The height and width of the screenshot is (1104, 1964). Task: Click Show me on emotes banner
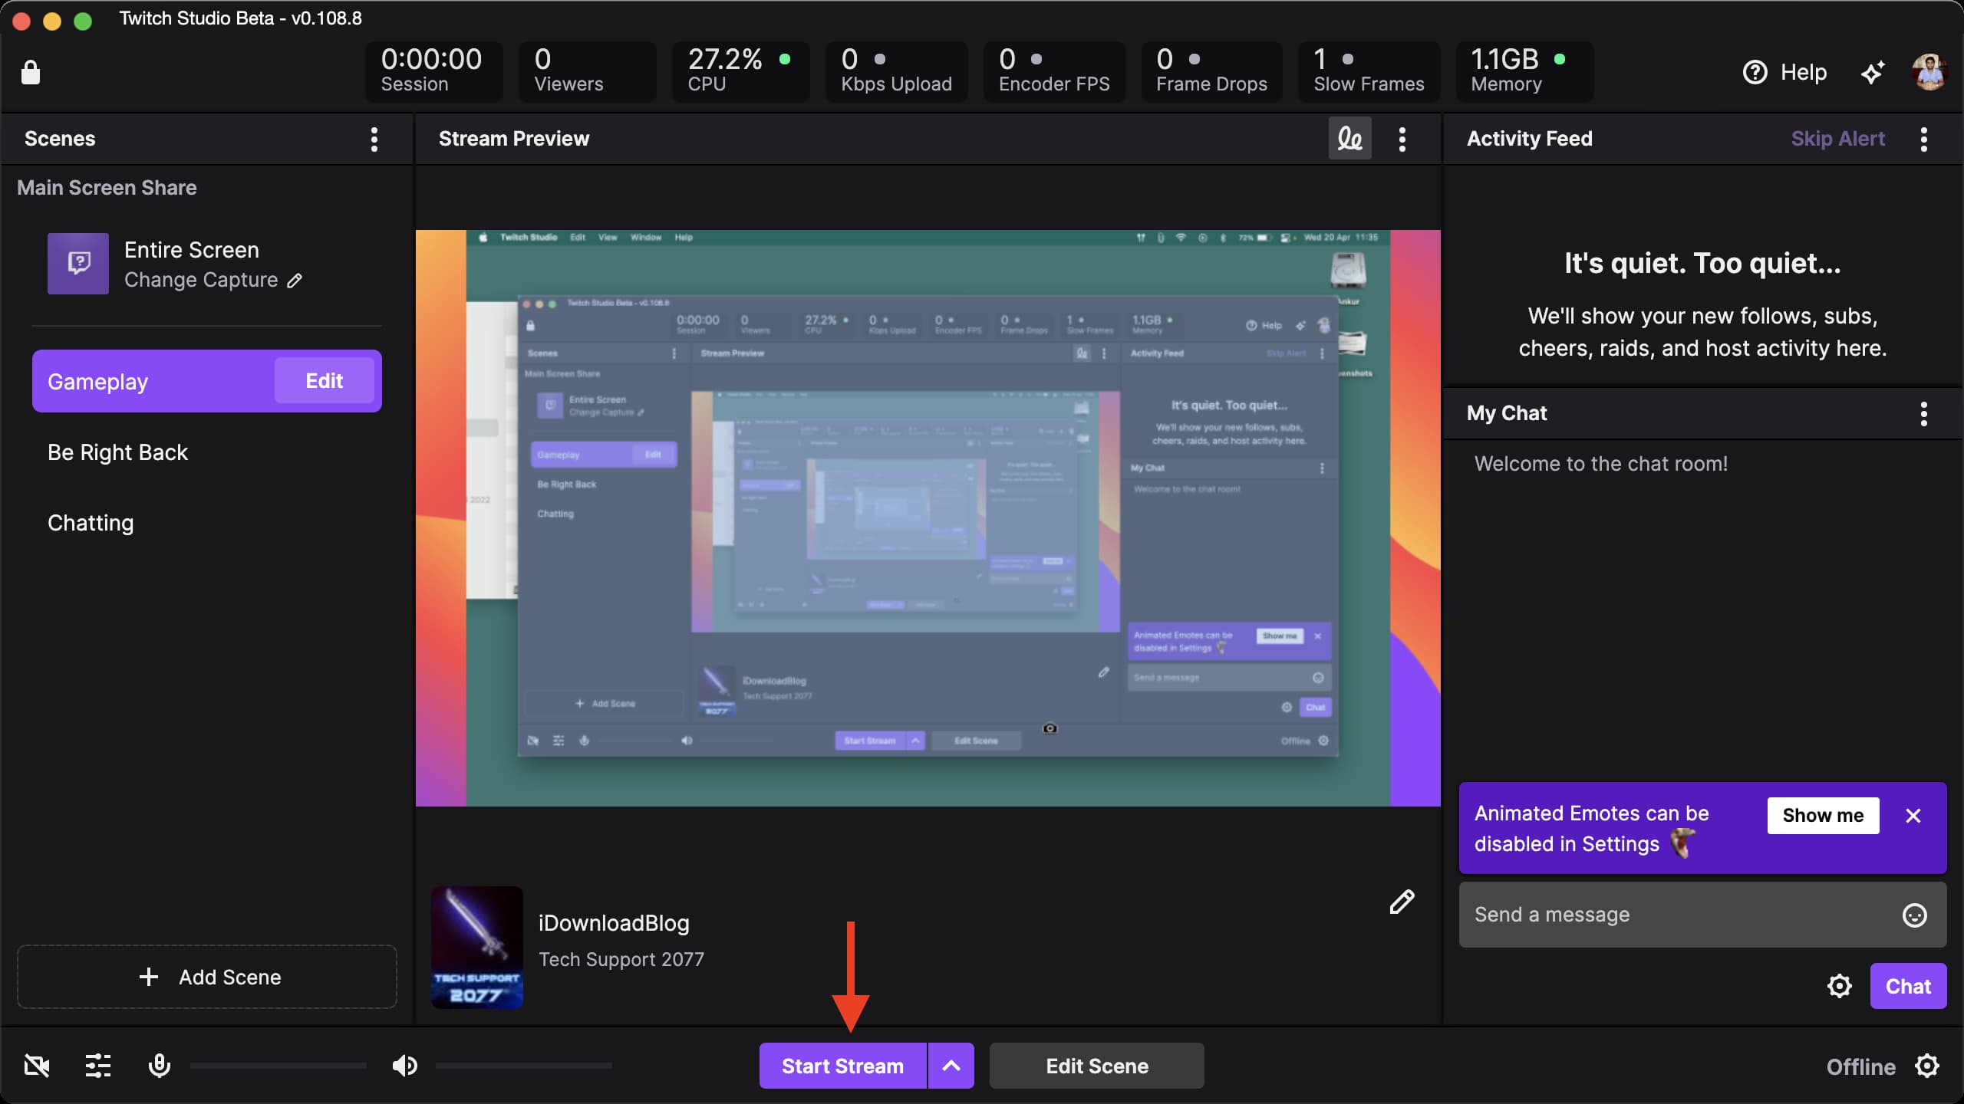pos(1823,816)
